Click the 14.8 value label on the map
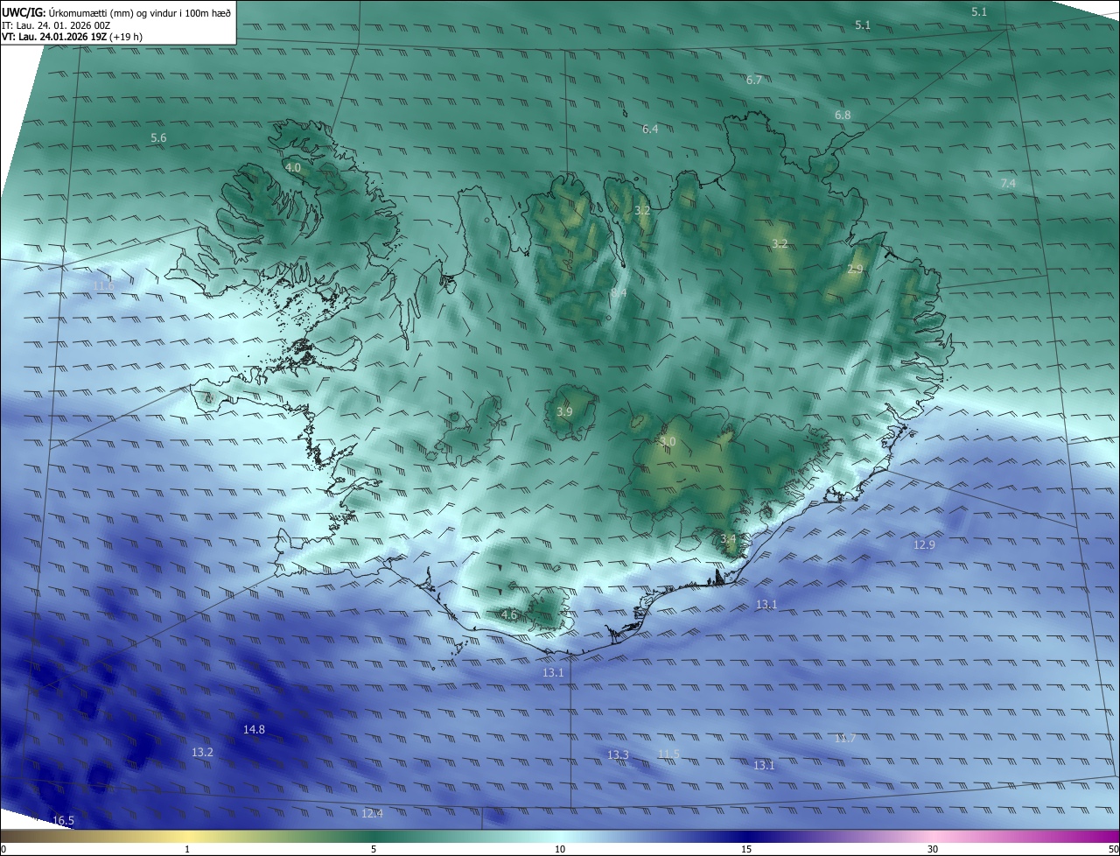This screenshot has width=1120, height=856. coord(254,730)
